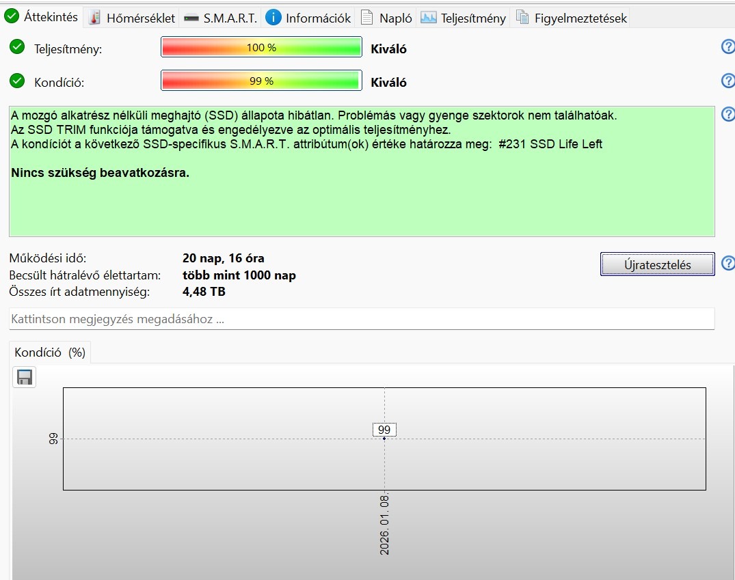
Task: Click the 'Nincs szükség beavatkozásra.' text
Action: pos(100,173)
